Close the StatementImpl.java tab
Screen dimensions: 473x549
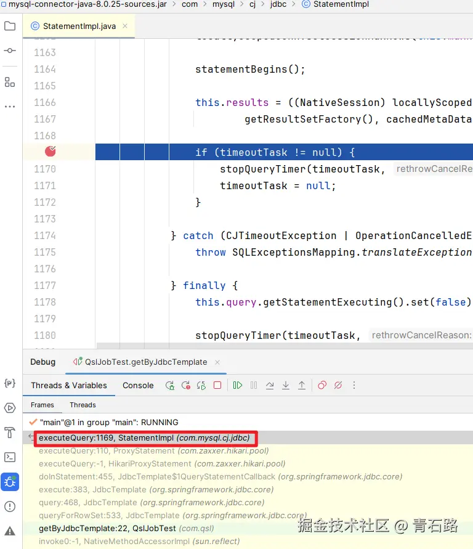coord(125,26)
